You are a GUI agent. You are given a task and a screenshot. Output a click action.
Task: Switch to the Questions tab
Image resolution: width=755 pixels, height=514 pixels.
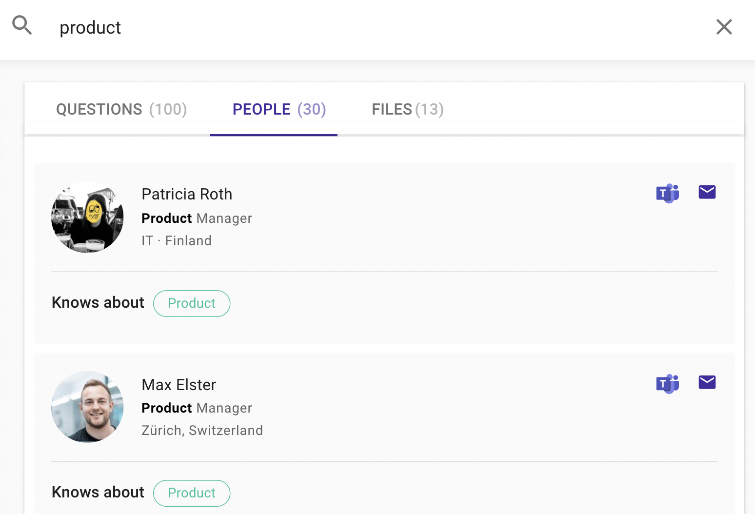click(121, 109)
